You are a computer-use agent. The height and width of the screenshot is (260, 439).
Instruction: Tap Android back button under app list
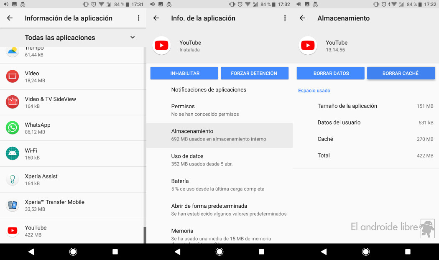point(31,252)
